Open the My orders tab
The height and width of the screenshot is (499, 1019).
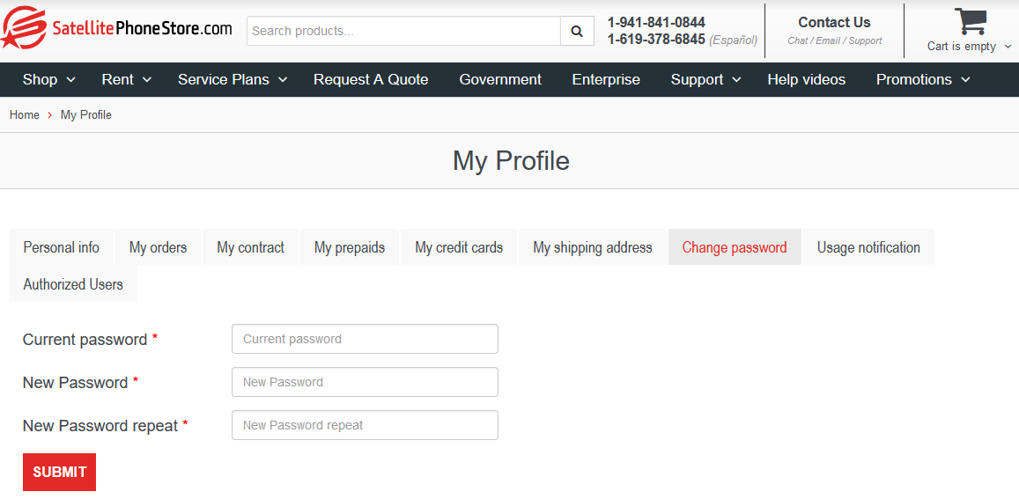click(159, 247)
